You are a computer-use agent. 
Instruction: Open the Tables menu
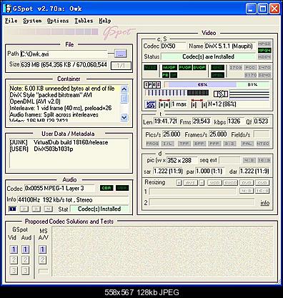pyautogui.click(x=84, y=21)
